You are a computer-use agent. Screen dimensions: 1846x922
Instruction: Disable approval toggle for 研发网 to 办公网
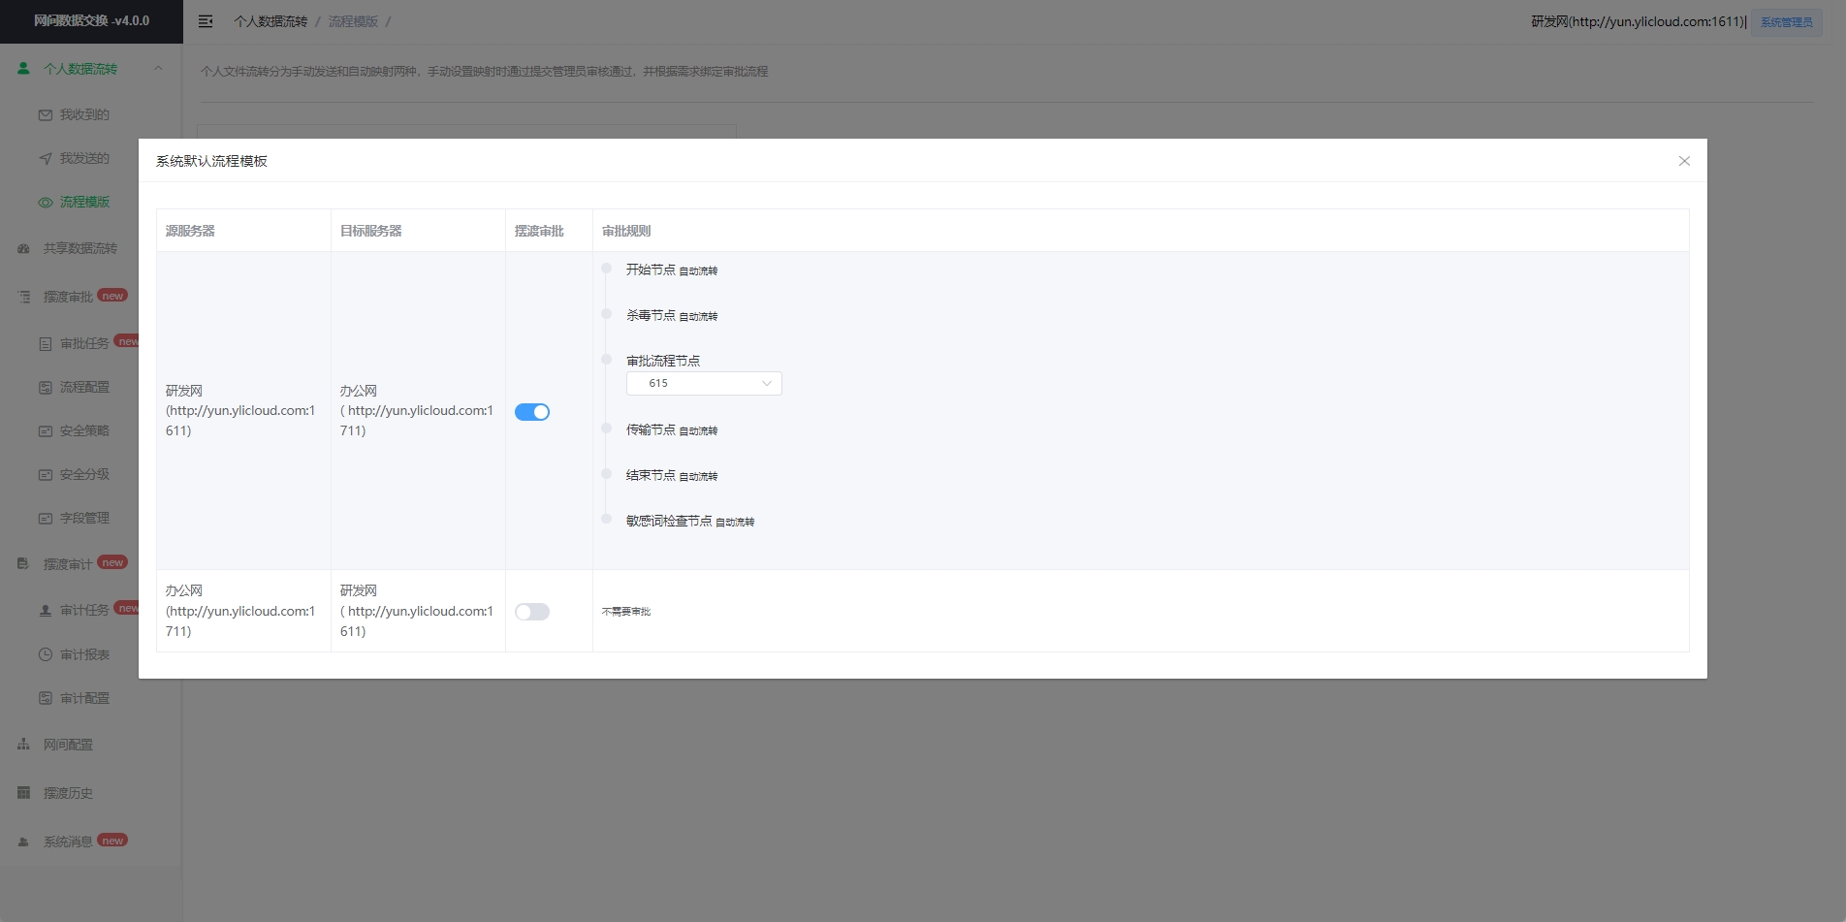[531, 412]
